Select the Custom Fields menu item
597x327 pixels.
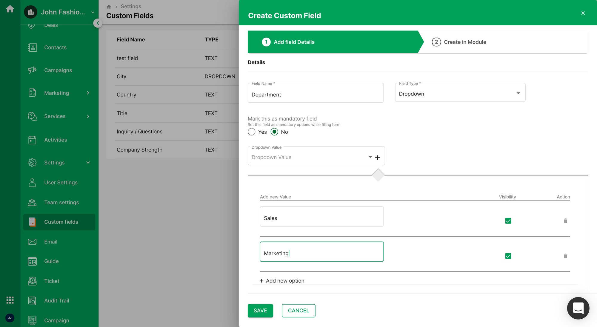click(x=61, y=221)
